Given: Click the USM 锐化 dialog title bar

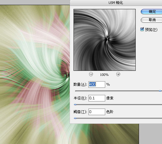Looking at the screenshot, I should click(116, 3).
